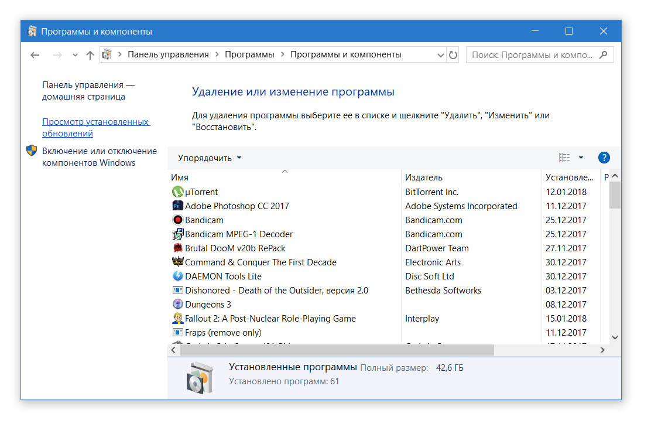
Task: Go up one level with up arrow
Action: coord(90,55)
